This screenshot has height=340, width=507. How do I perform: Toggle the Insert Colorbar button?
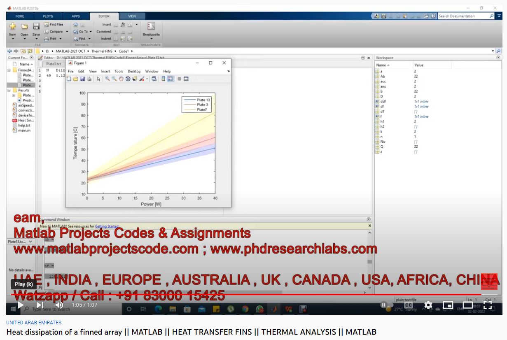tap(164, 79)
